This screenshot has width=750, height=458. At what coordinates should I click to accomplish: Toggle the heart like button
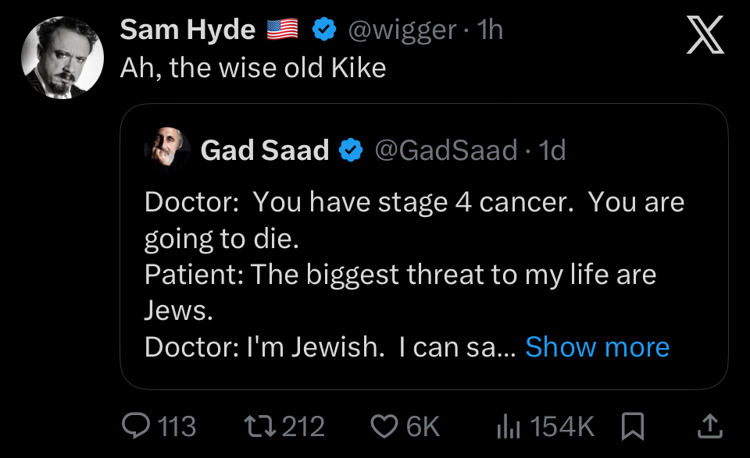pyautogui.click(x=384, y=426)
